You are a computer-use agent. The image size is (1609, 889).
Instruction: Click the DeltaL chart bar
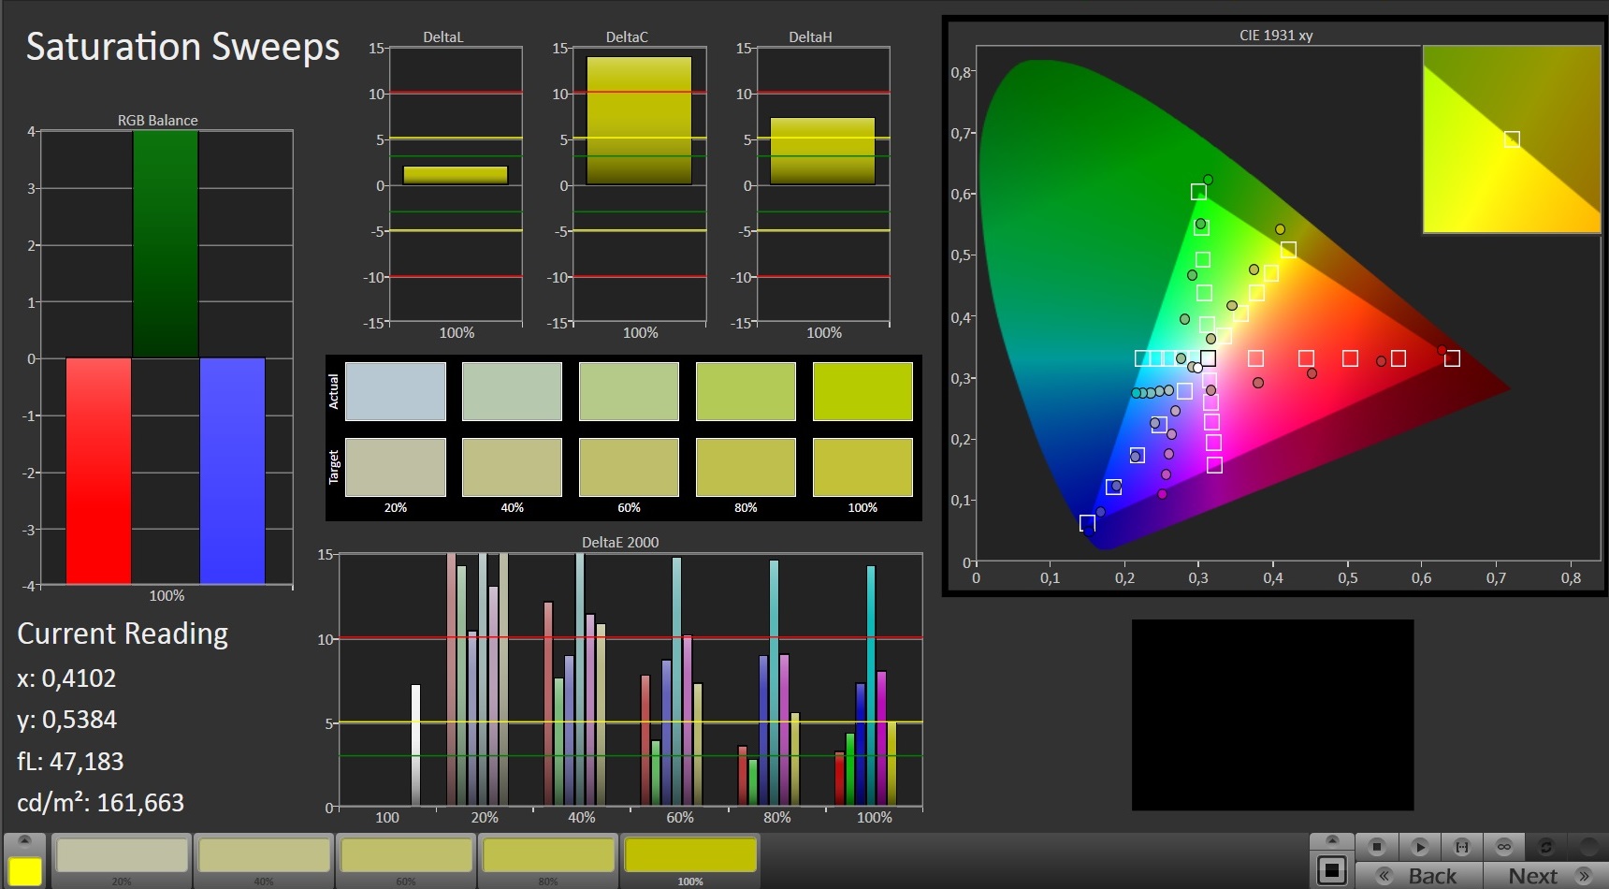click(x=456, y=175)
